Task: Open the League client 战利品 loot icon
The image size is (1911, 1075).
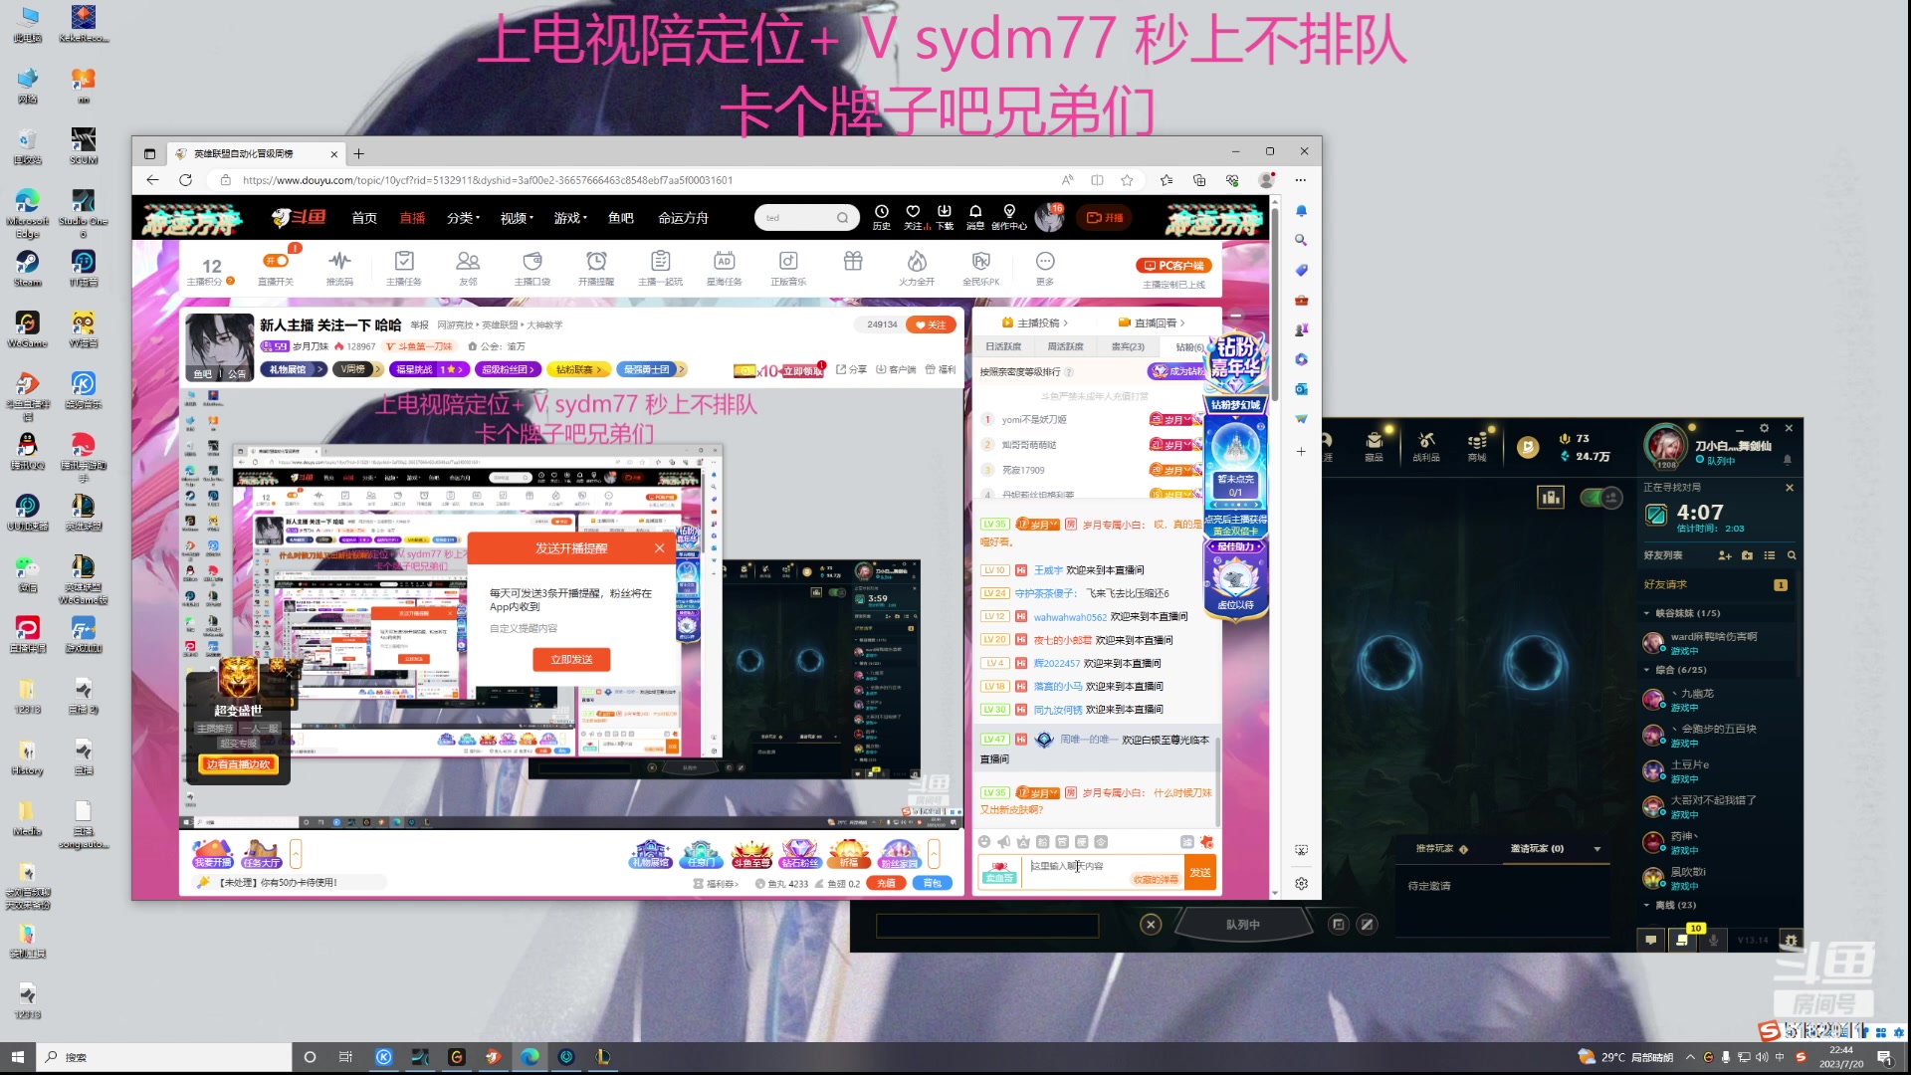Action: [1426, 447]
